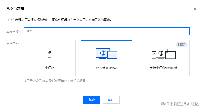The width and height of the screenshot is (203, 110).
Task: Click the Web端 (H5/PC) label text
Action: click(x=107, y=68)
